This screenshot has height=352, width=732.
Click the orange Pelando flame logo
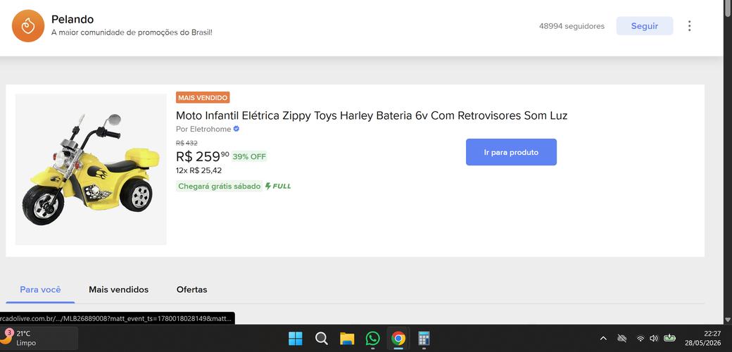28,26
